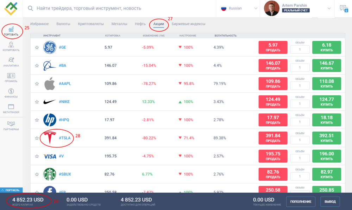Click the Пополнение deposit button
This screenshot has width=352, height=210.
coord(301,202)
